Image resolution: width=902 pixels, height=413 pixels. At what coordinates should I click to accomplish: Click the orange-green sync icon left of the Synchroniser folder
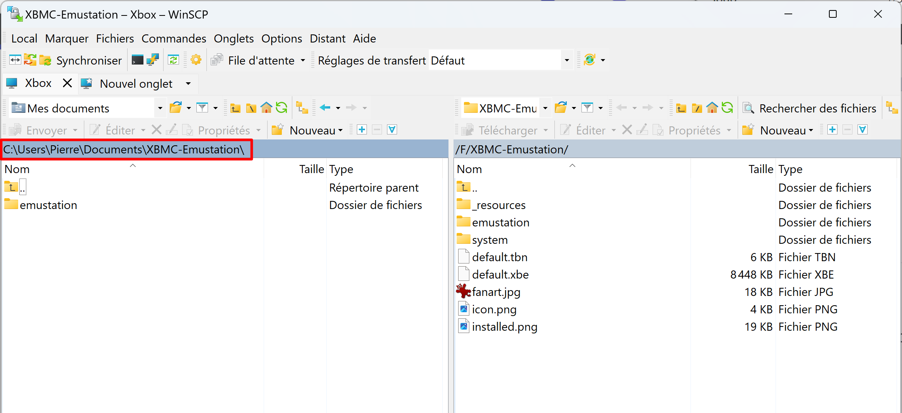pyautogui.click(x=30, y=60)
